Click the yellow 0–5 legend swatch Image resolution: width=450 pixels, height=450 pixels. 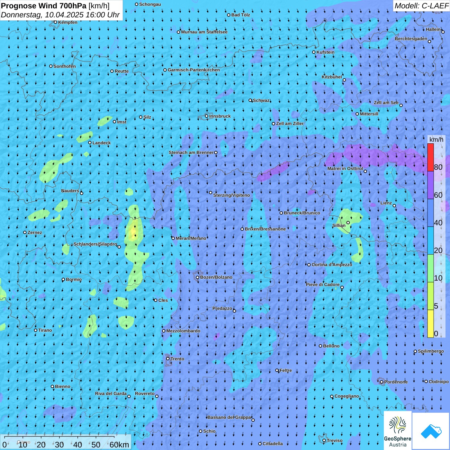[x=430, y=324]
